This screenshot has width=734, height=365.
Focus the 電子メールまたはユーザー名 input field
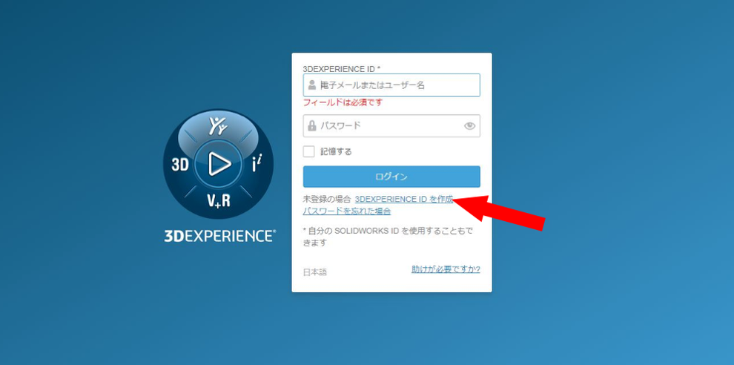[x=391, y=85]
